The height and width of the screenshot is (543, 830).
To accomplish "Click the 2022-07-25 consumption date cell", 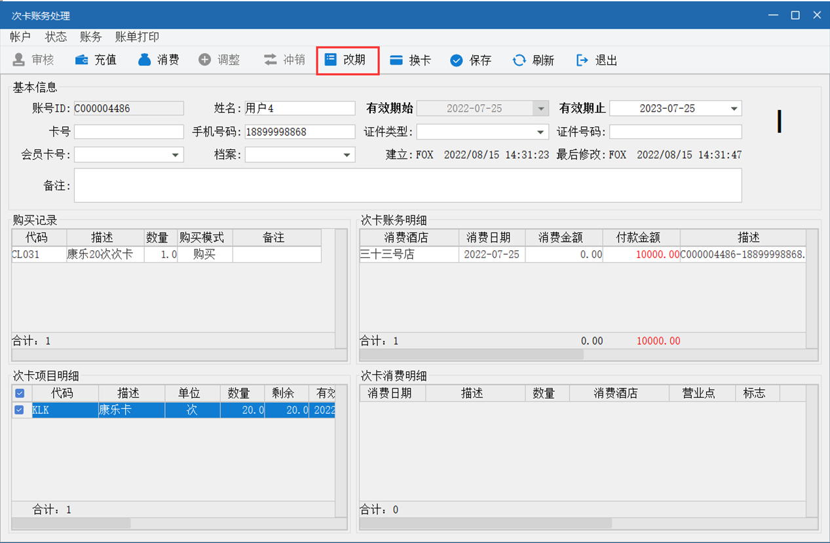I will tap(492, 254).
